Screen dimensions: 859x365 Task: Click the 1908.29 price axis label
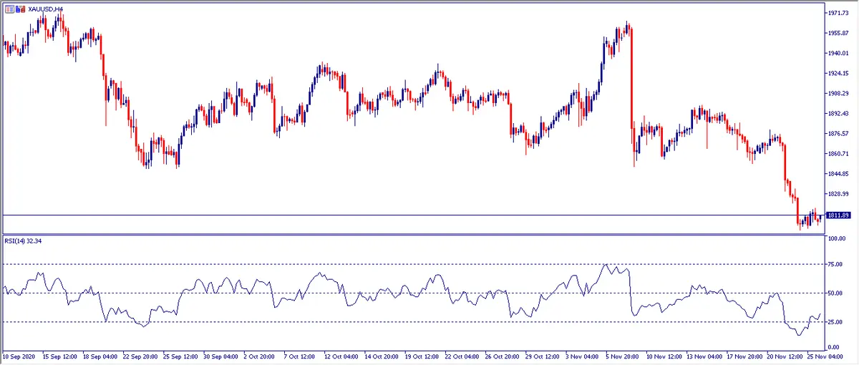coord(838,93)
